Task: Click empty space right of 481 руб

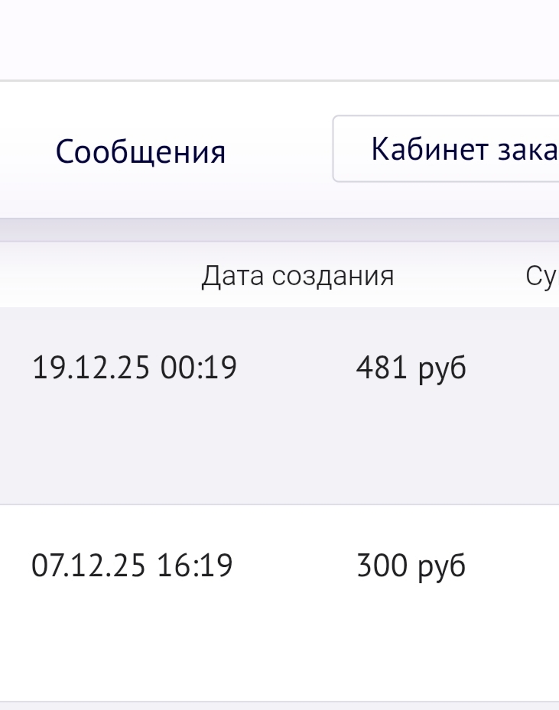Action: 512,368
